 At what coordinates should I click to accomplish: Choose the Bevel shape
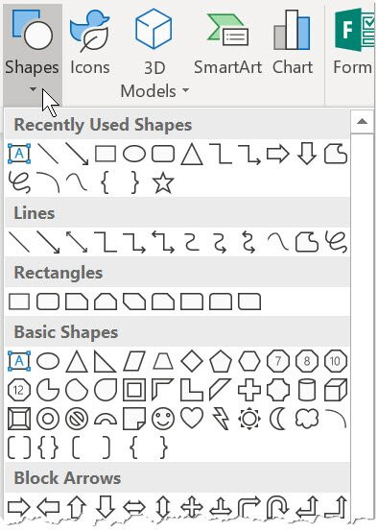click(x=19, y=419)
